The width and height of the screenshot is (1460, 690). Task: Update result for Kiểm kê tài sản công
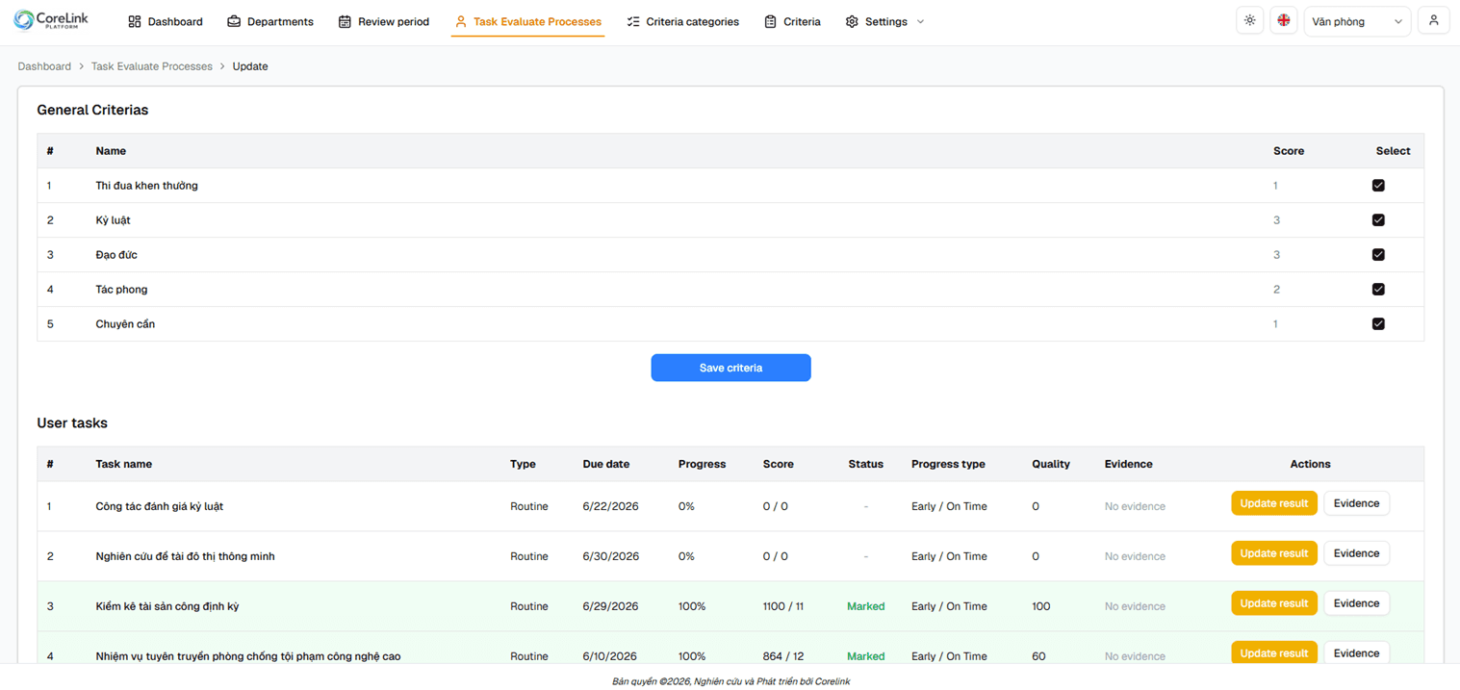[1274, 603]
